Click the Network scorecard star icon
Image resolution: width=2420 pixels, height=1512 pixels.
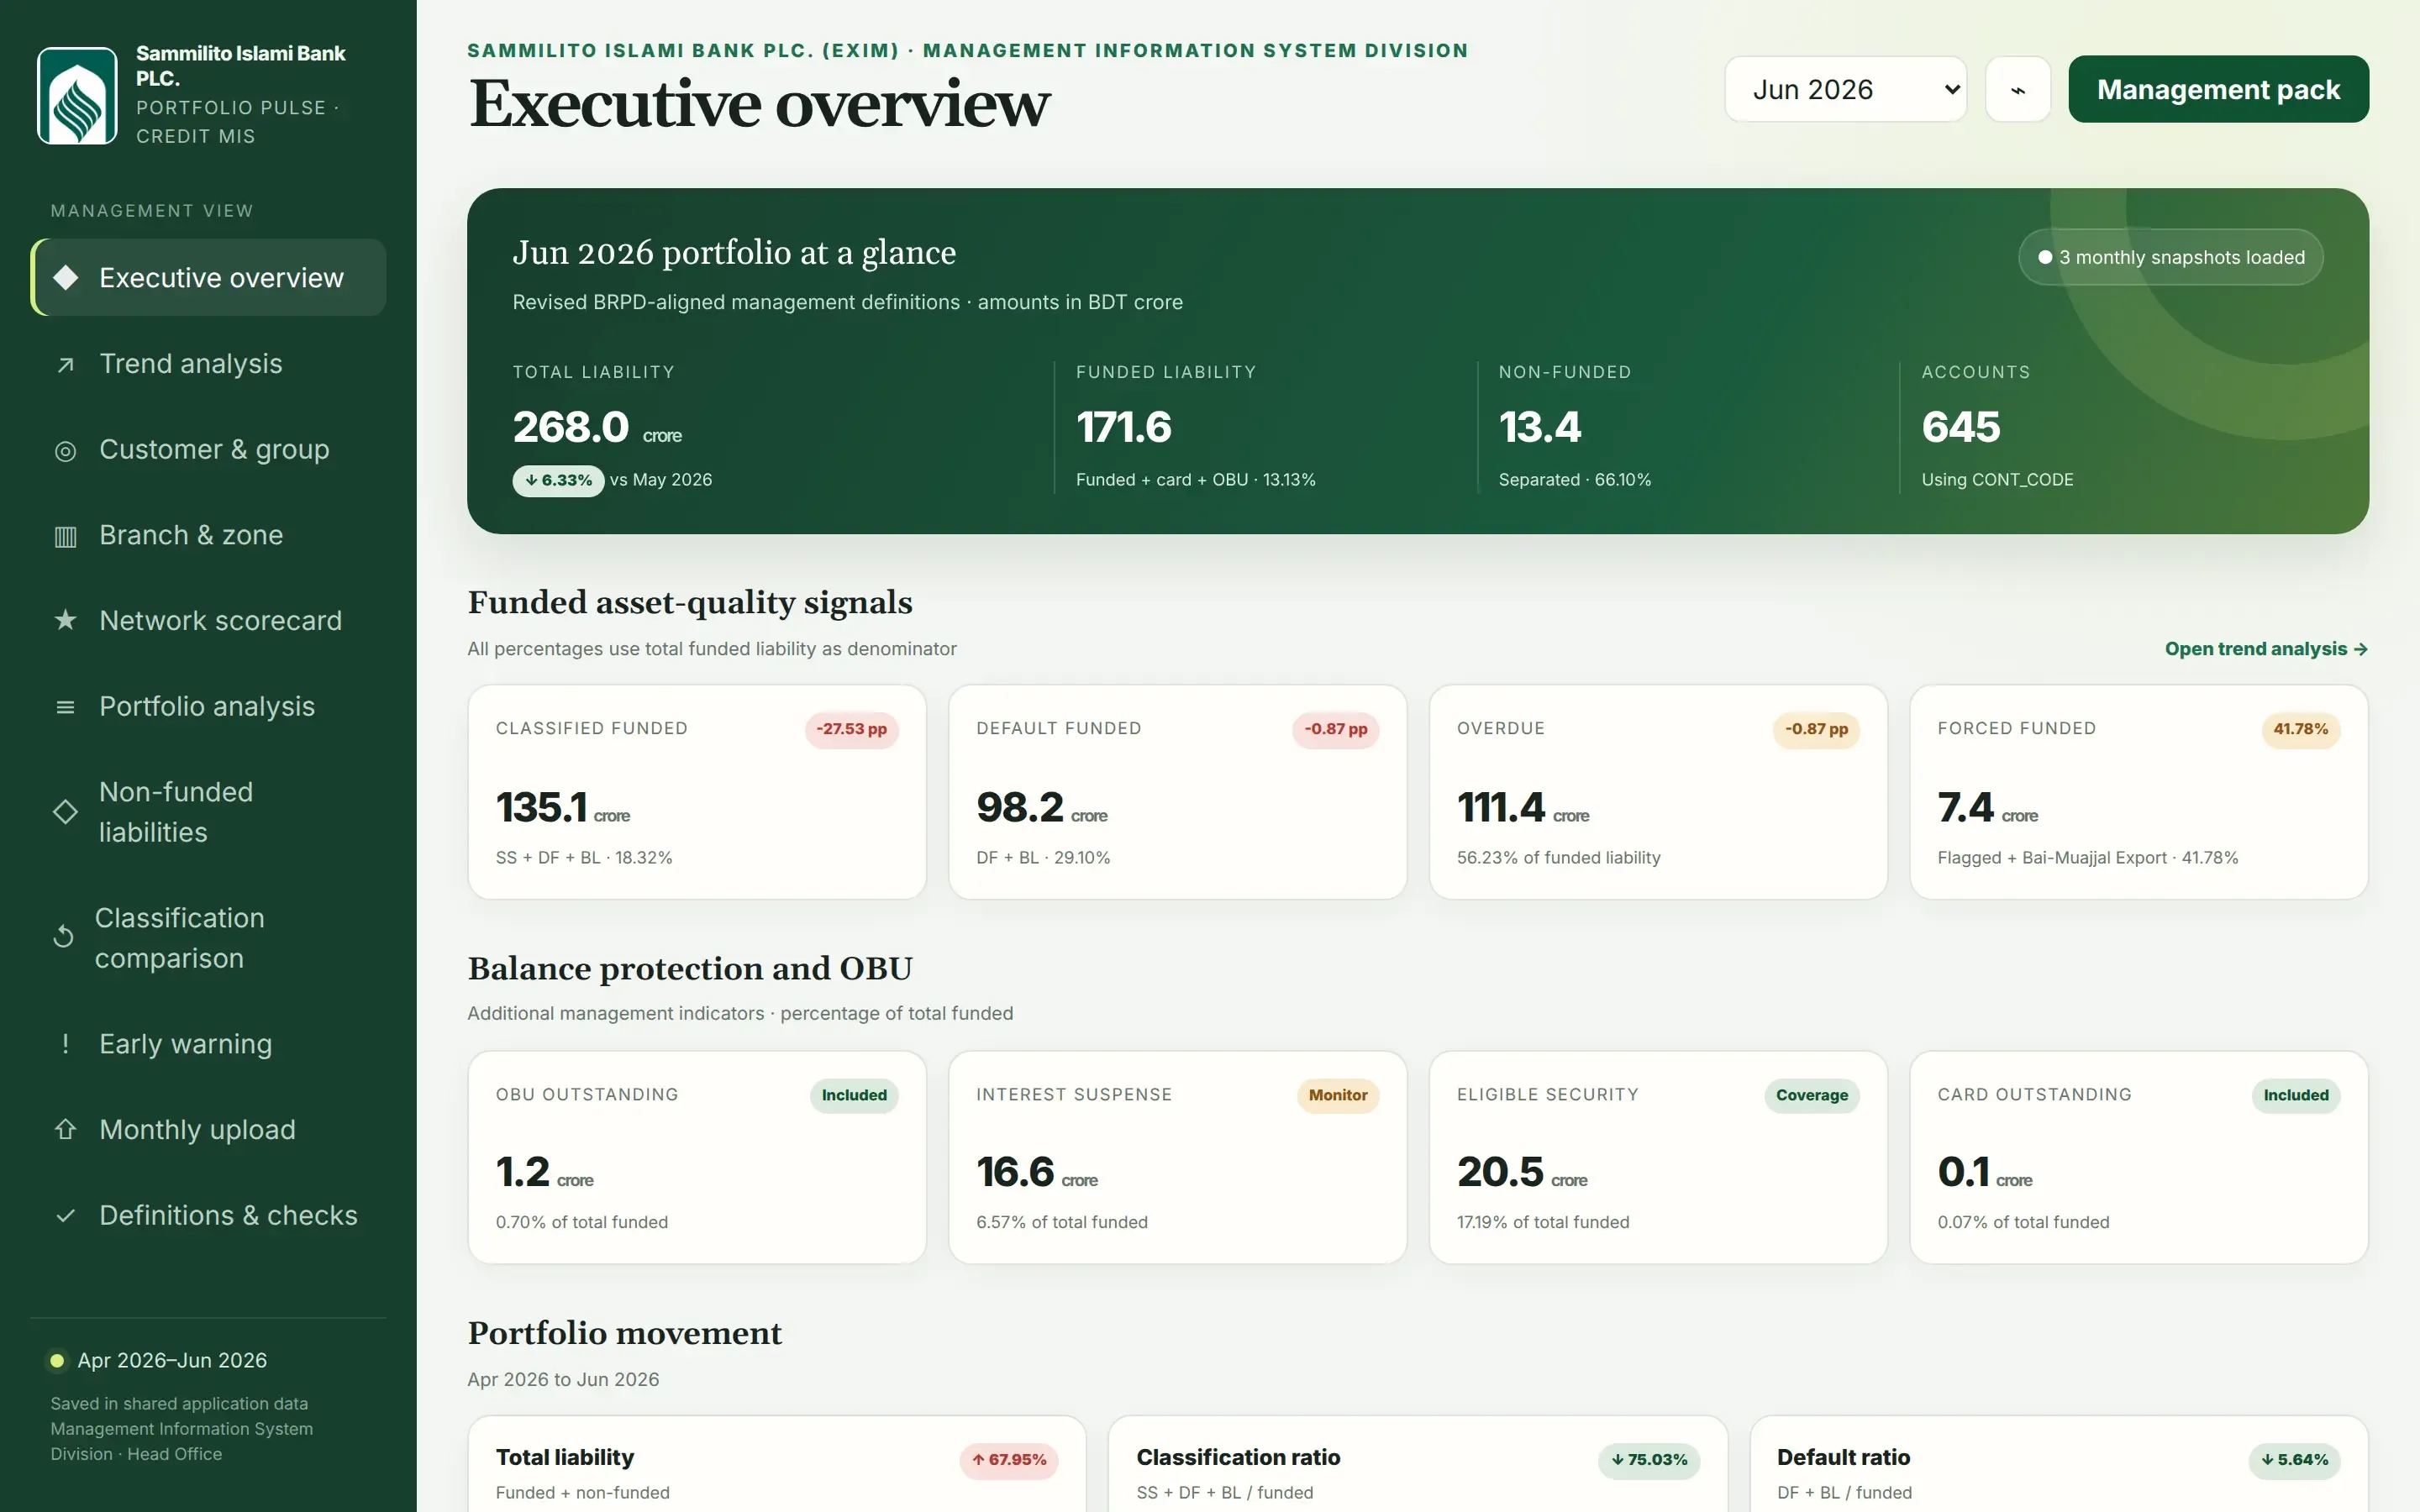click(x=66, y=620)
